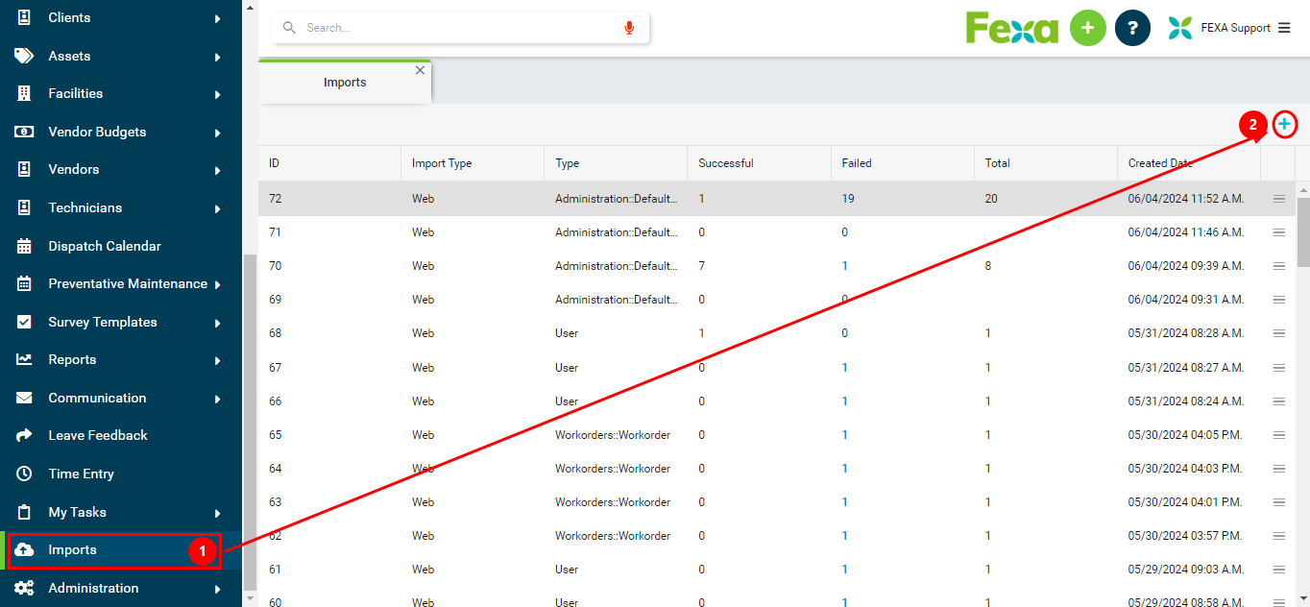Click failed count 19 link for import 72
This screenshot has height=607, width=1310.
point(848,199)
